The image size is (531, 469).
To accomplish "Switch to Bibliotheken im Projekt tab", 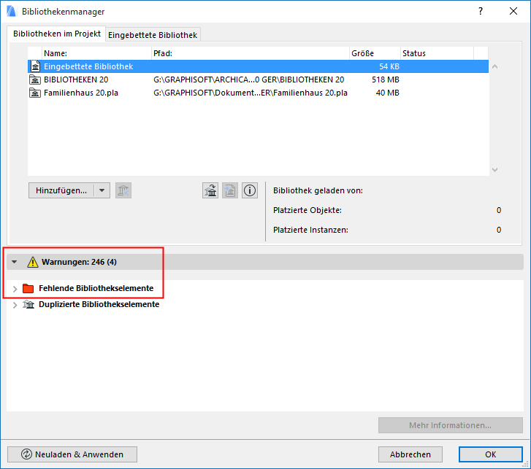I will click(x=56, y=34).
